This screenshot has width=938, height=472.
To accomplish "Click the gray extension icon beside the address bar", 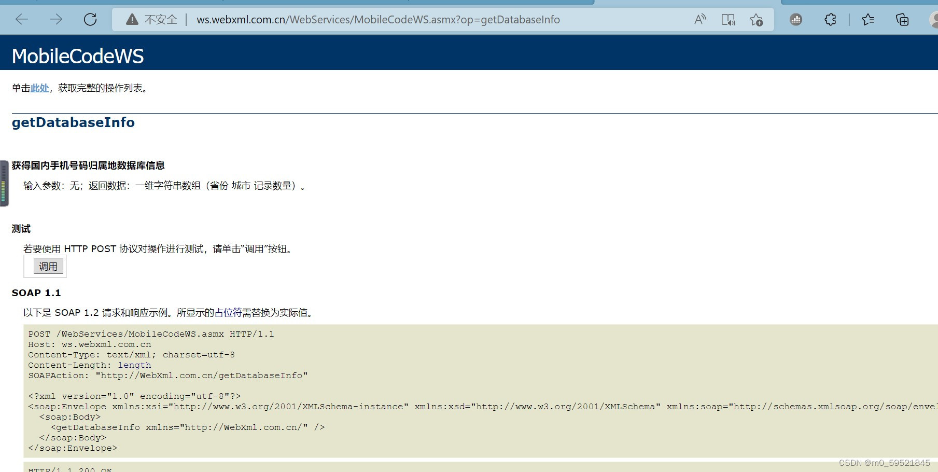I will coord(795,20).
